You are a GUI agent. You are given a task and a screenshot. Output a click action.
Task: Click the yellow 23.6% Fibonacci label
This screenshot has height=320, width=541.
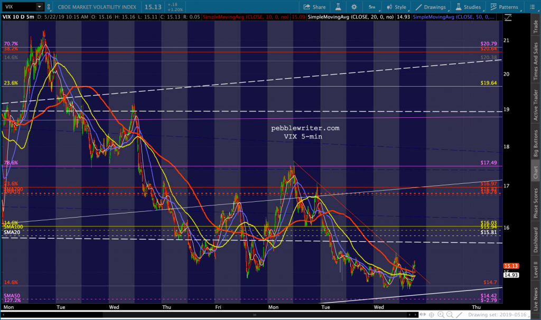11,83
